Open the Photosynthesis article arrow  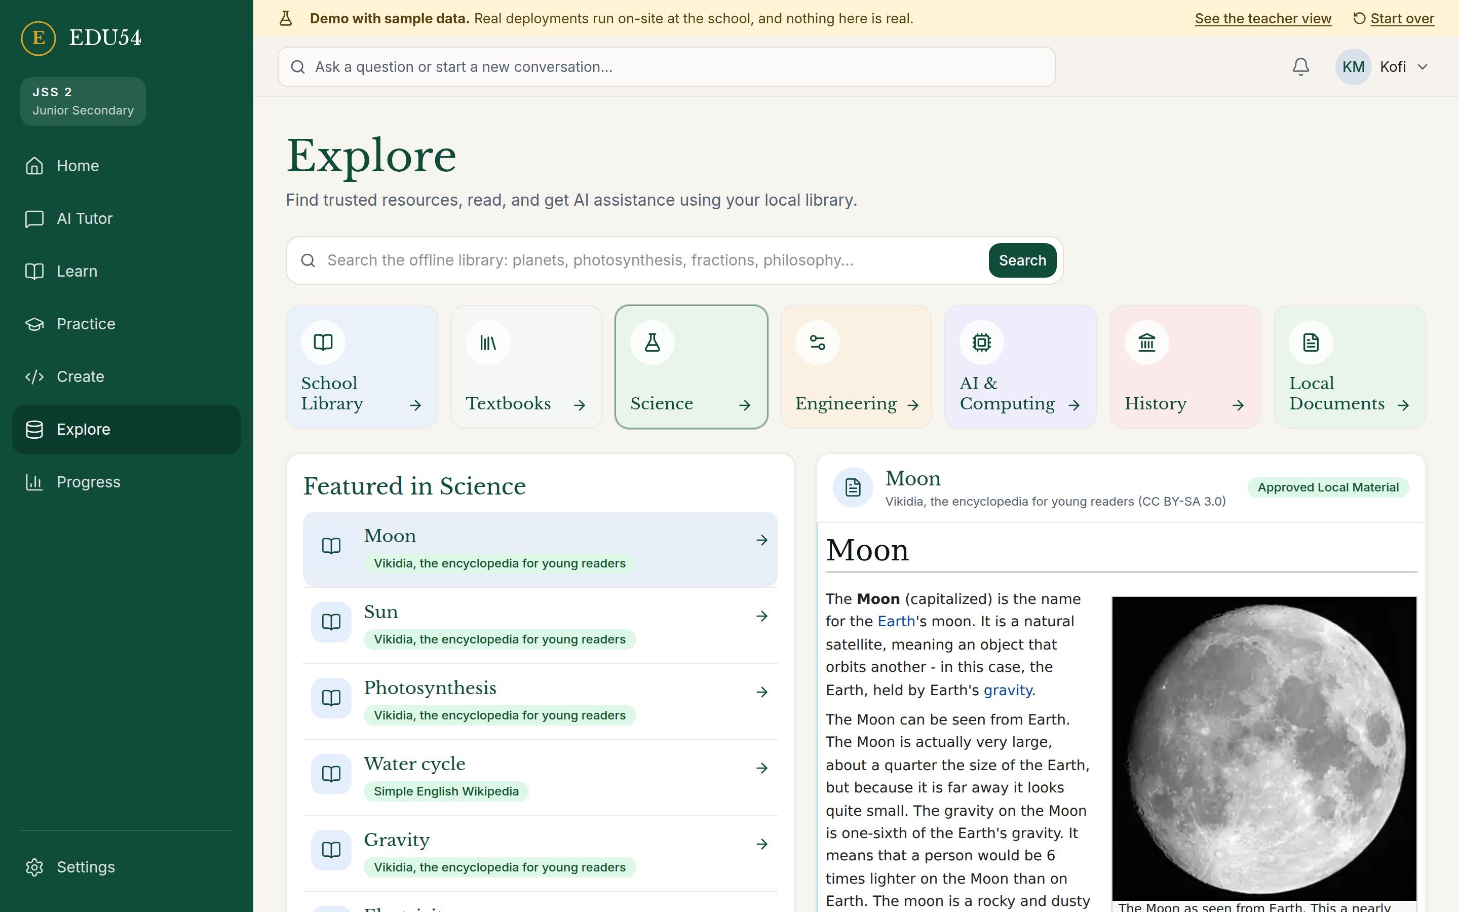point(762,692)
